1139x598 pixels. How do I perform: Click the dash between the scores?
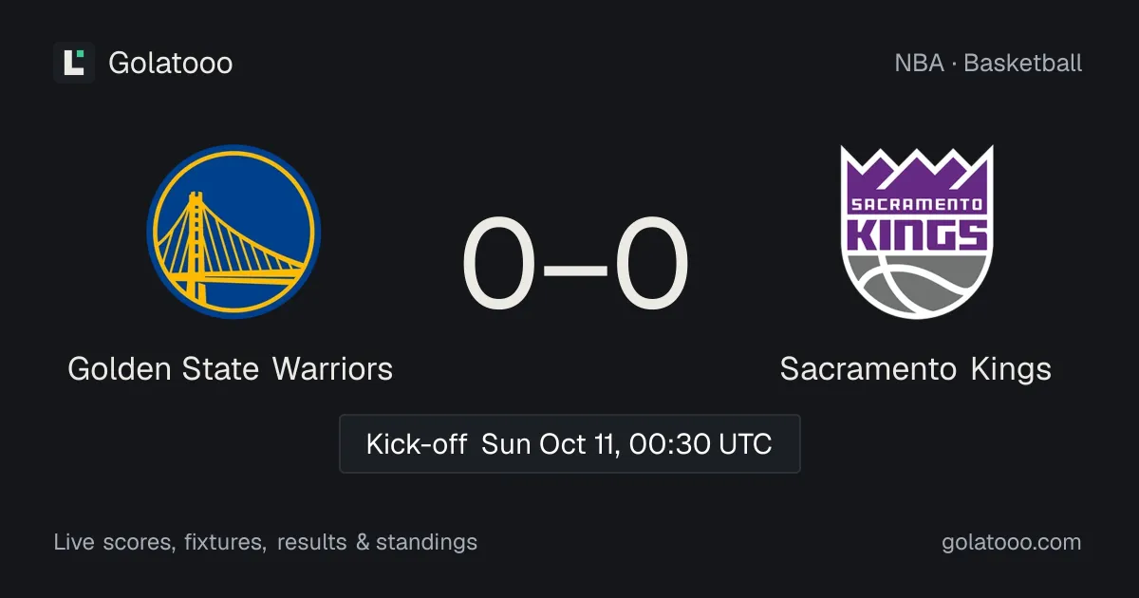click(x=575, y=270)
